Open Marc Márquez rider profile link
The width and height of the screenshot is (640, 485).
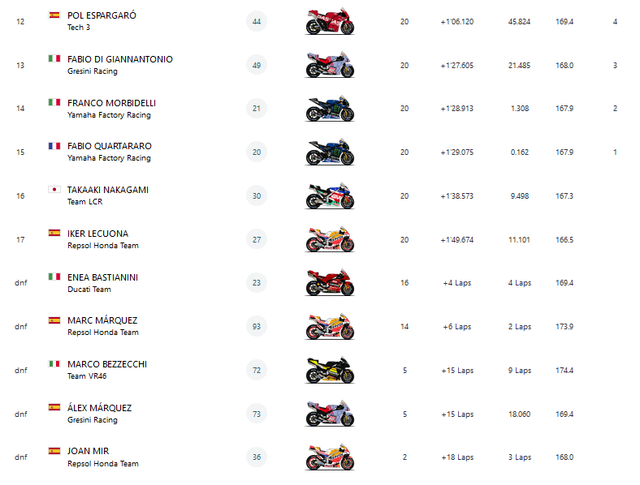[102, 320]
